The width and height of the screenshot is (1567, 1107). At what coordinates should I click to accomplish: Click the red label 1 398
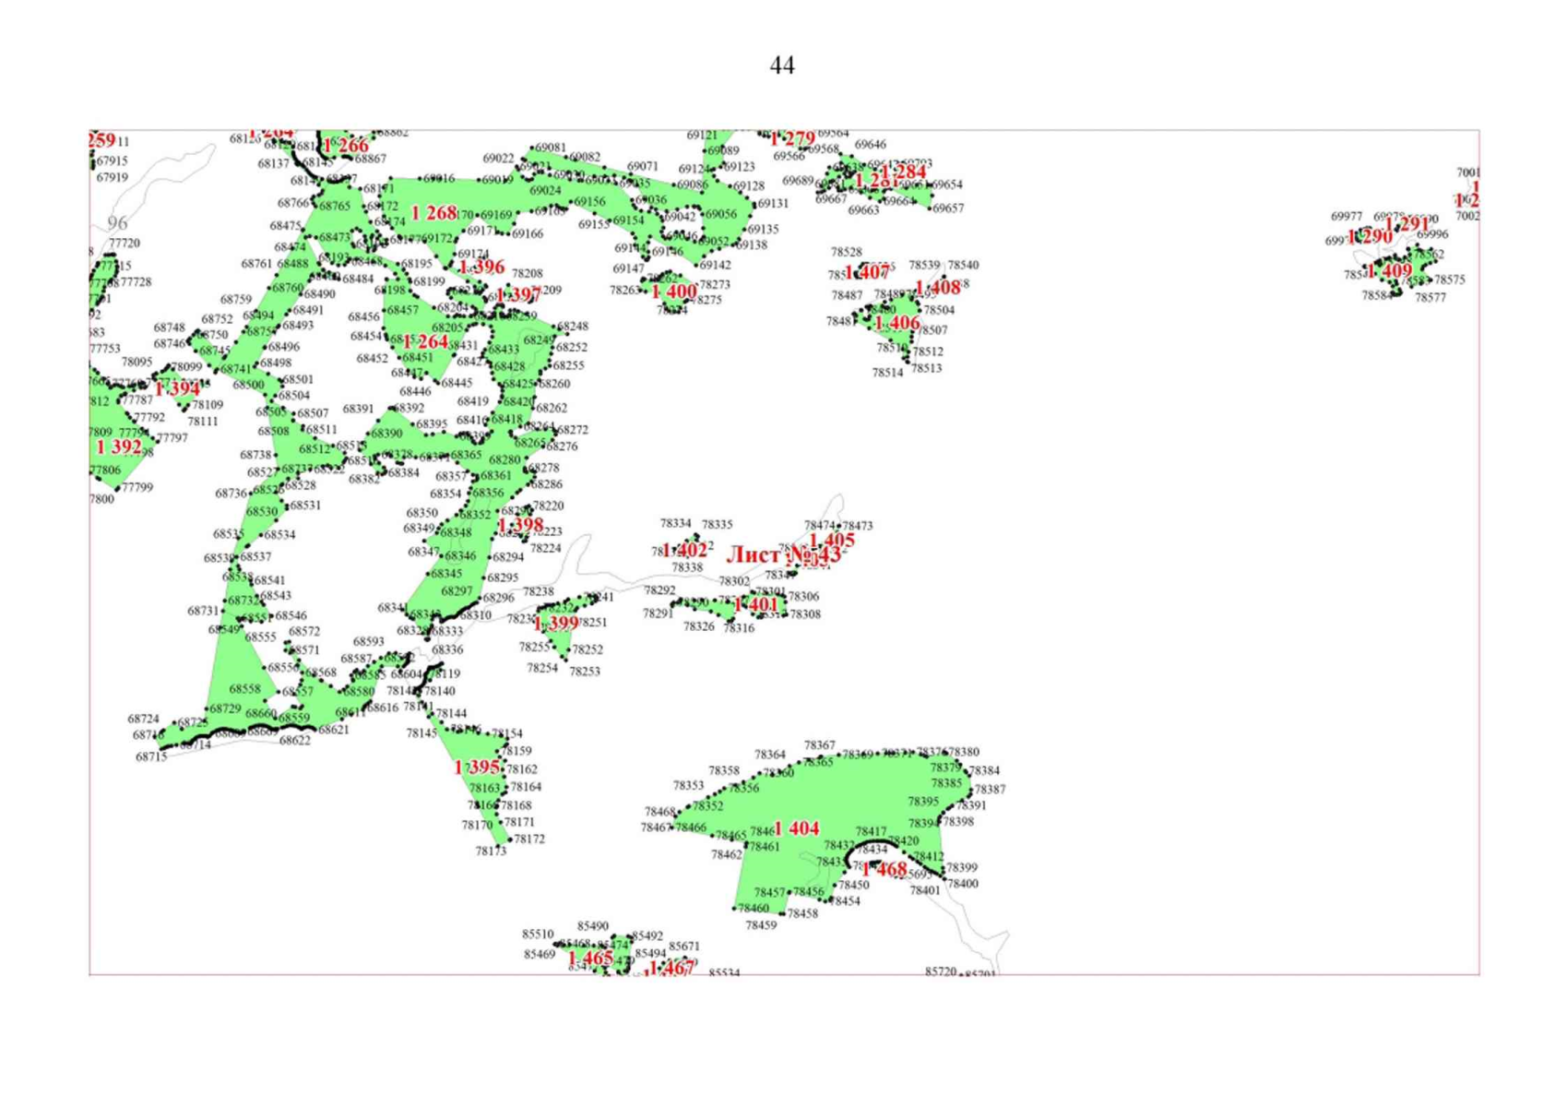click(x=520, y=525)
